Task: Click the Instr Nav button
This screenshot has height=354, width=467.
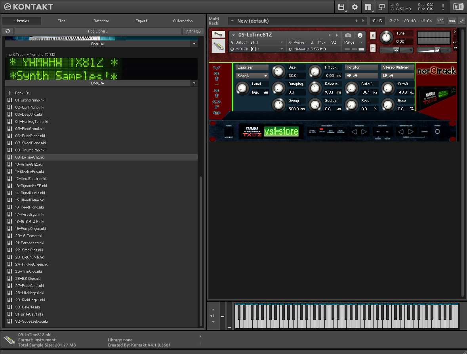Action: coord(193,31)
